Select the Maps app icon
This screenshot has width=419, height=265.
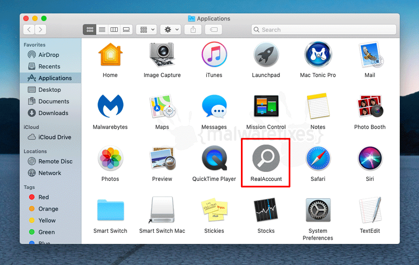162,106
